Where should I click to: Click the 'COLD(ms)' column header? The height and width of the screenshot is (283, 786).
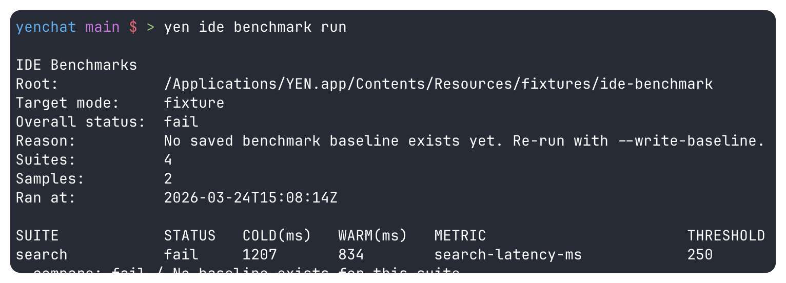point(277,236)
